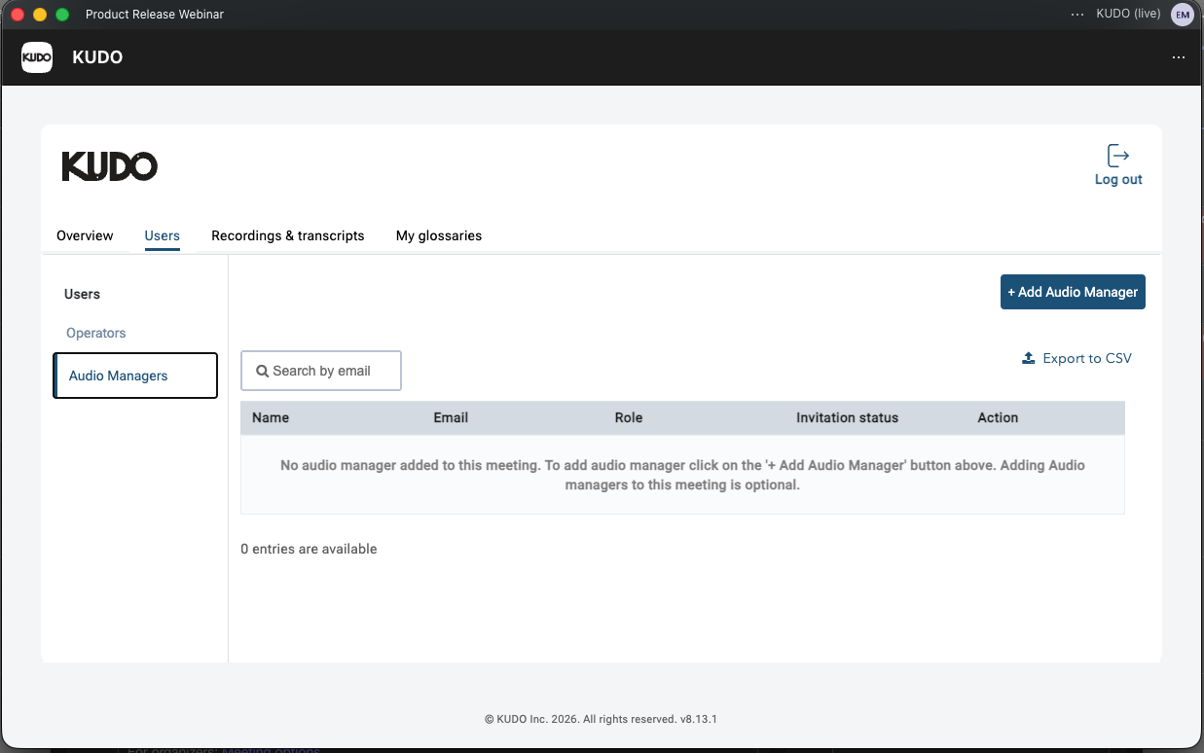Click the EM user avatar
The height and width of the screenshot is (753, 1204).
1183,14
